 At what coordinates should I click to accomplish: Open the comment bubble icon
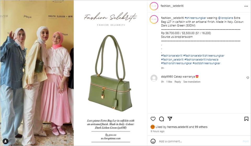tap(161, 119)
